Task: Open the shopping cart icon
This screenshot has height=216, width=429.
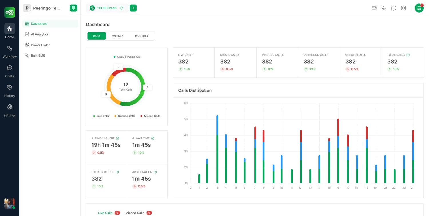Action: [x=419, y=8]
